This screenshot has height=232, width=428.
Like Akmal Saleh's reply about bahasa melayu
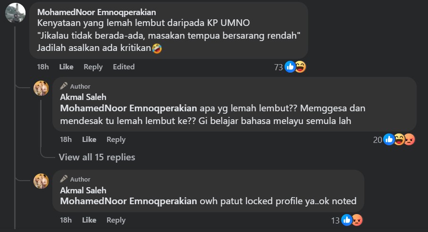pos(89,140)
